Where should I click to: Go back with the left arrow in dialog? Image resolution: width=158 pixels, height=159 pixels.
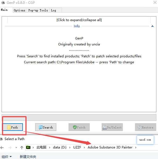(x=2, y=148)
